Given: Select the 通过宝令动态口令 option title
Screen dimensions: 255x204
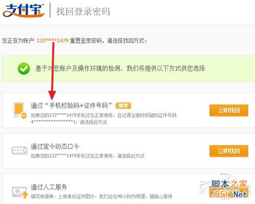Looking at the screenshot, I should pos(55,146).
